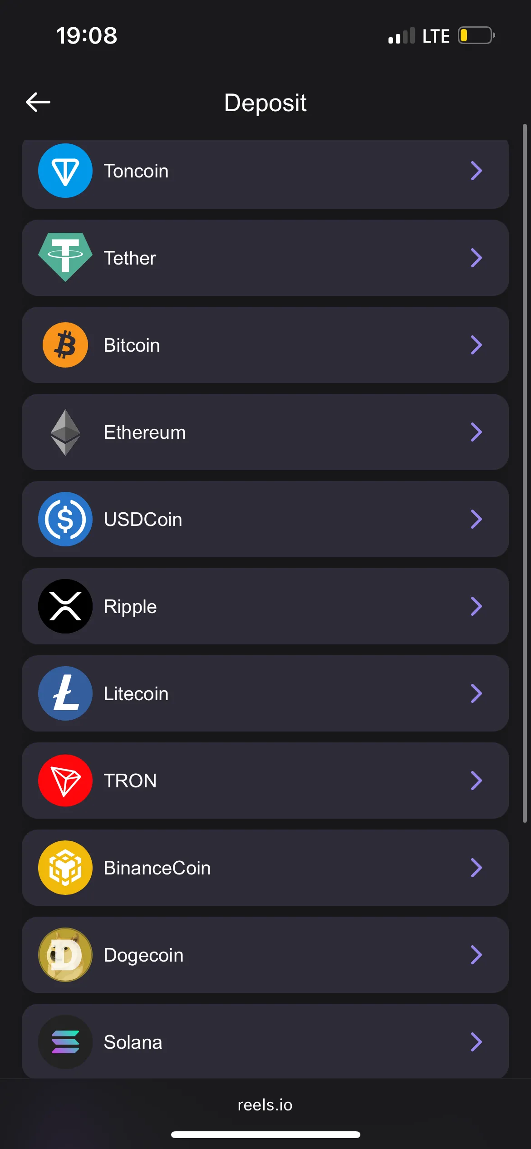Image resolution: width=531 pixels, height=1149 pixels.
Task: Select the Ripple label
Action: (x=130, y=607)
